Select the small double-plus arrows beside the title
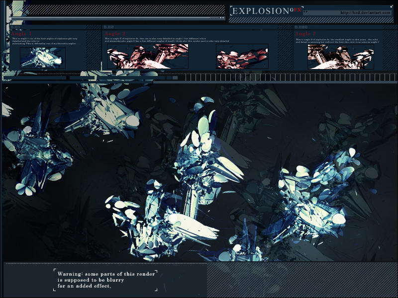Screen dimensions: 398x298 pos(304,12)
